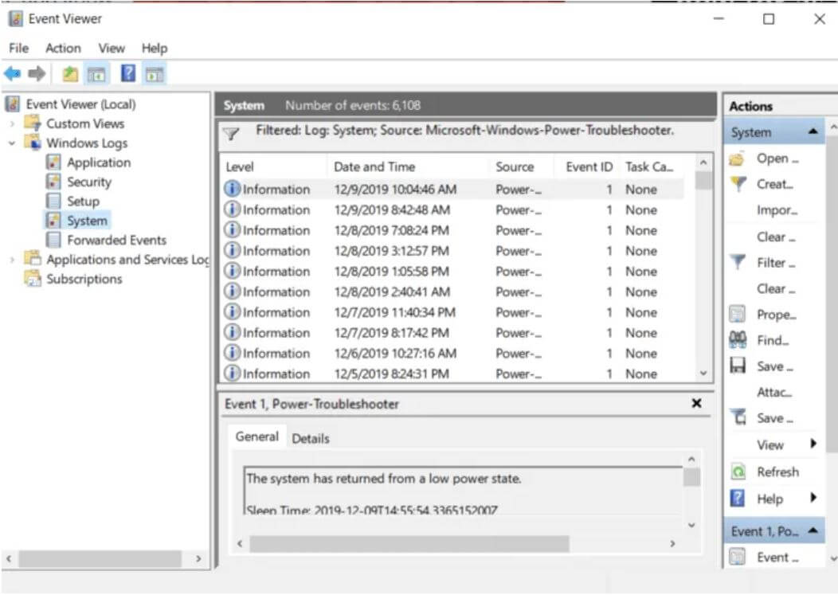Click the event list vertical scrollbar down arrow

point(703,373)
